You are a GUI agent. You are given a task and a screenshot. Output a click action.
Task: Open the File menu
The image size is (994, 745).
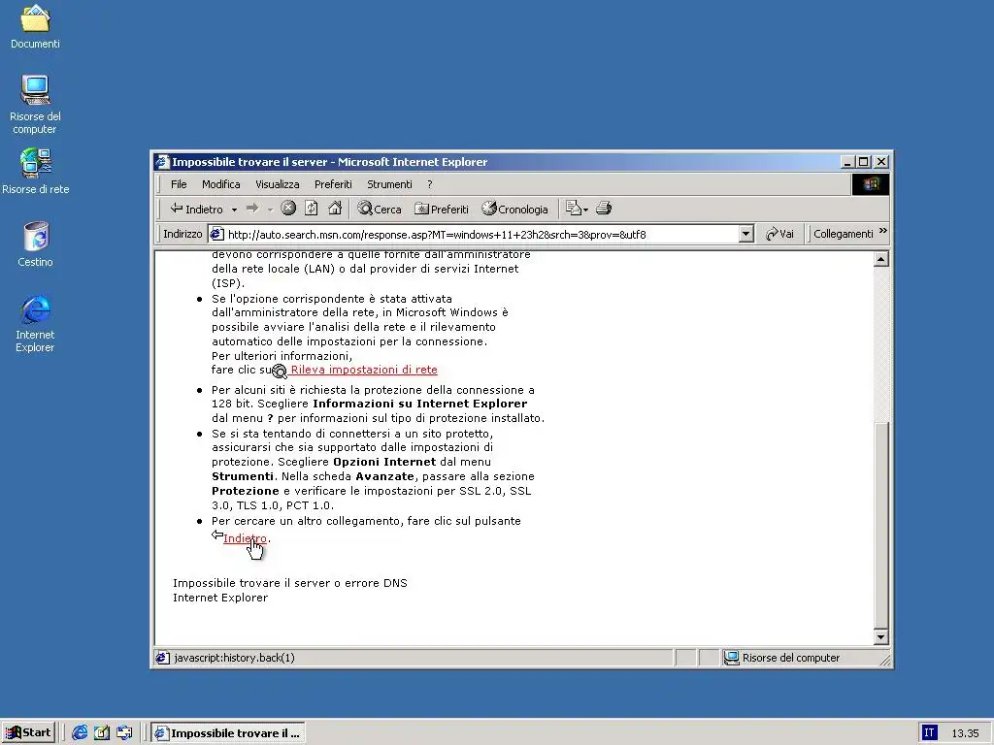[x=179, y=184]
